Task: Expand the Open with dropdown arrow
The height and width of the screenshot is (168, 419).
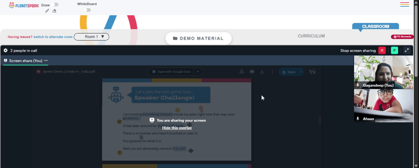Action: (198, 72)
